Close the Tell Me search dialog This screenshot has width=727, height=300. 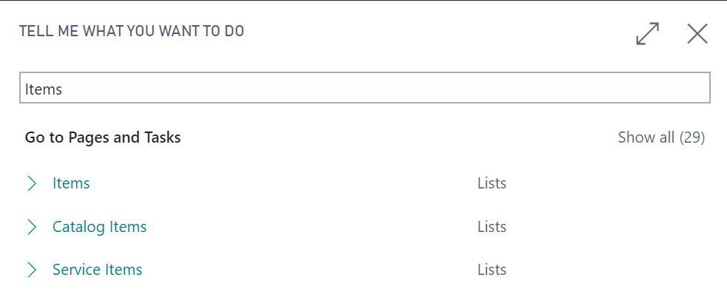(697, 34)
